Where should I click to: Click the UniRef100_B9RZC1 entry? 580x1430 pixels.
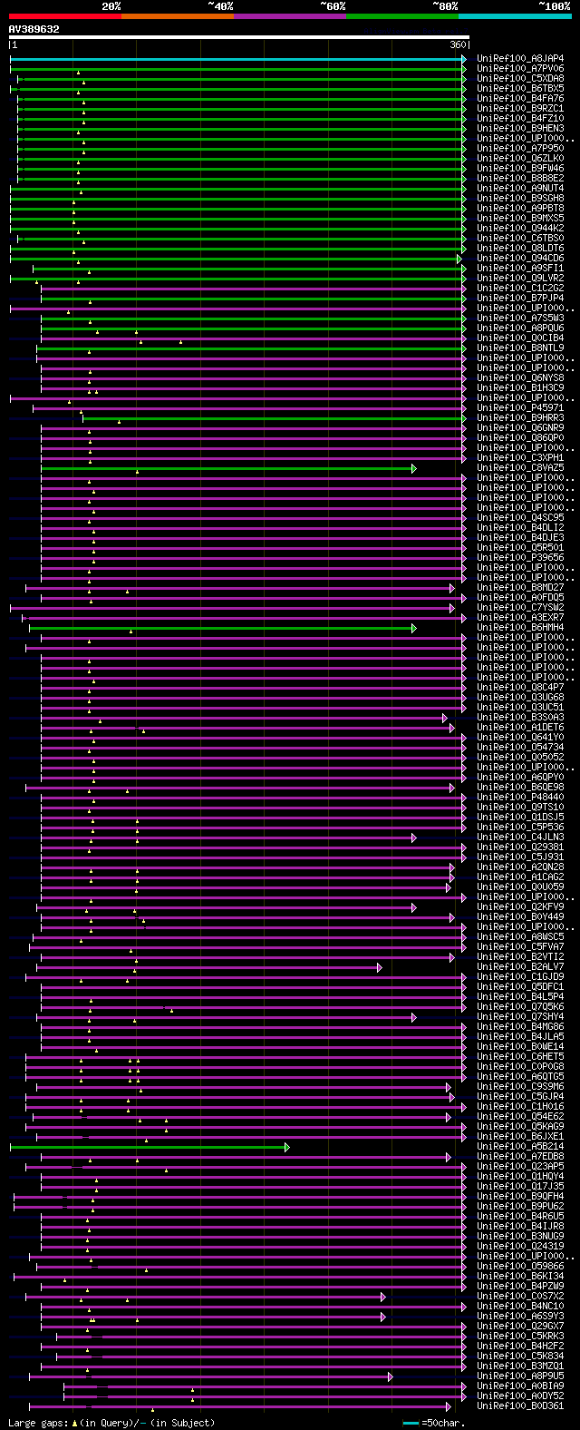[520, 109]
